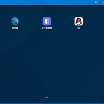Click the QQ label text

pos(79,28)
